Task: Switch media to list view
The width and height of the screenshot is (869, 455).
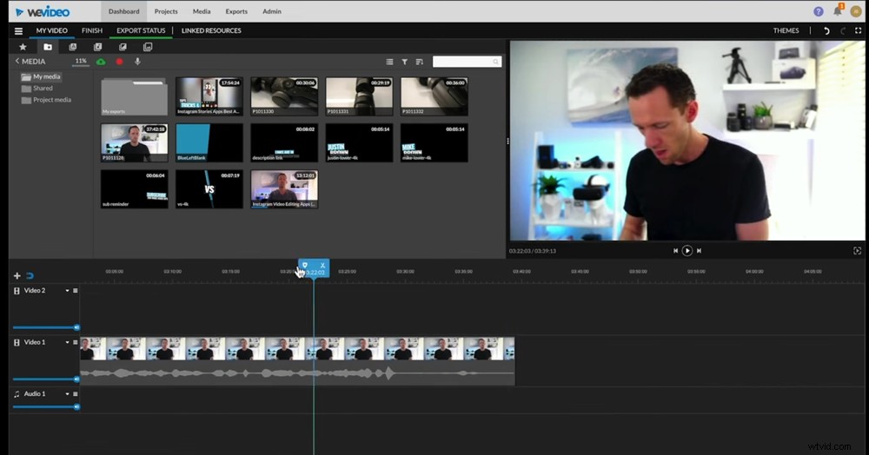Action: 389,62
